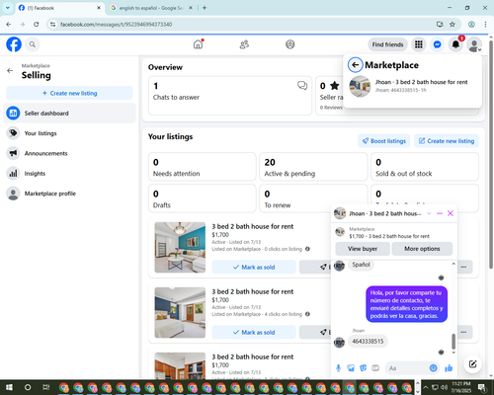Screen dimensions: 494x395
Task: Bookmark this page with star icon
Action: point(453,24)
